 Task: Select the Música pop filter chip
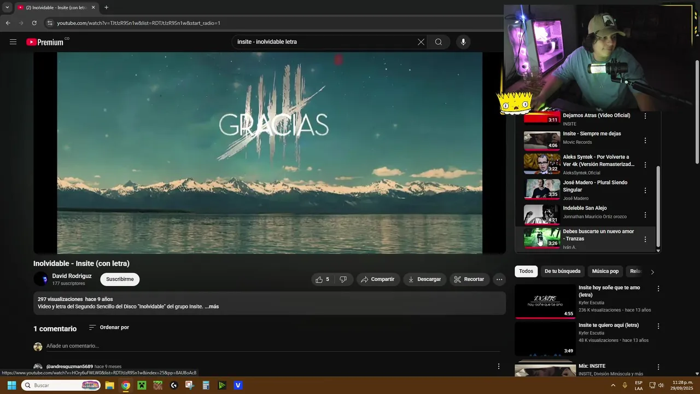(x=605, y=271)
